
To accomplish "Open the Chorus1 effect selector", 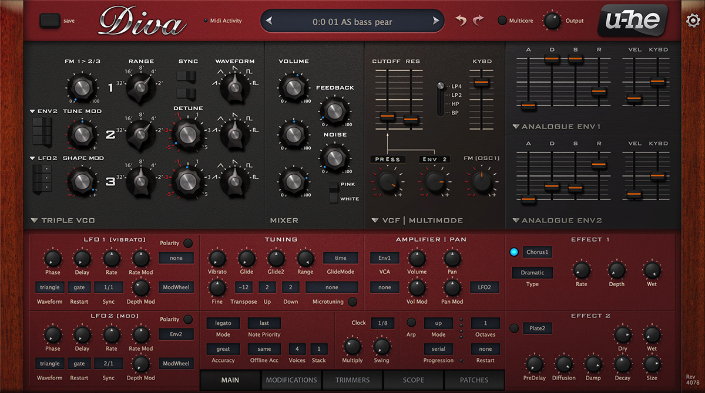I will point(537,252).
